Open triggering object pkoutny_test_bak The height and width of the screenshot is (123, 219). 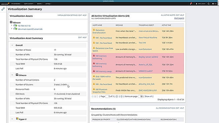(147, 84)
